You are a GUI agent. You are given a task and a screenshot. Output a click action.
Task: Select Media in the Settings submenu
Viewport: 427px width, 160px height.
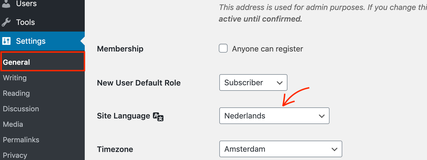13,124
